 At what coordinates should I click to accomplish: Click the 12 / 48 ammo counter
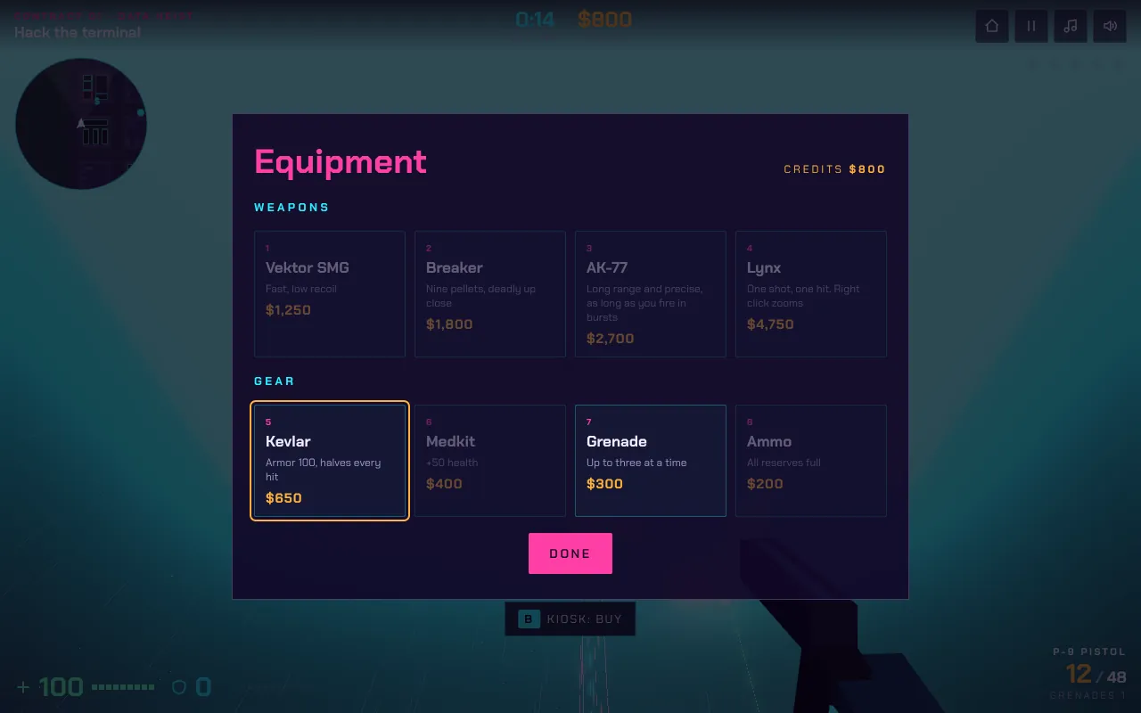[1096, 674]
